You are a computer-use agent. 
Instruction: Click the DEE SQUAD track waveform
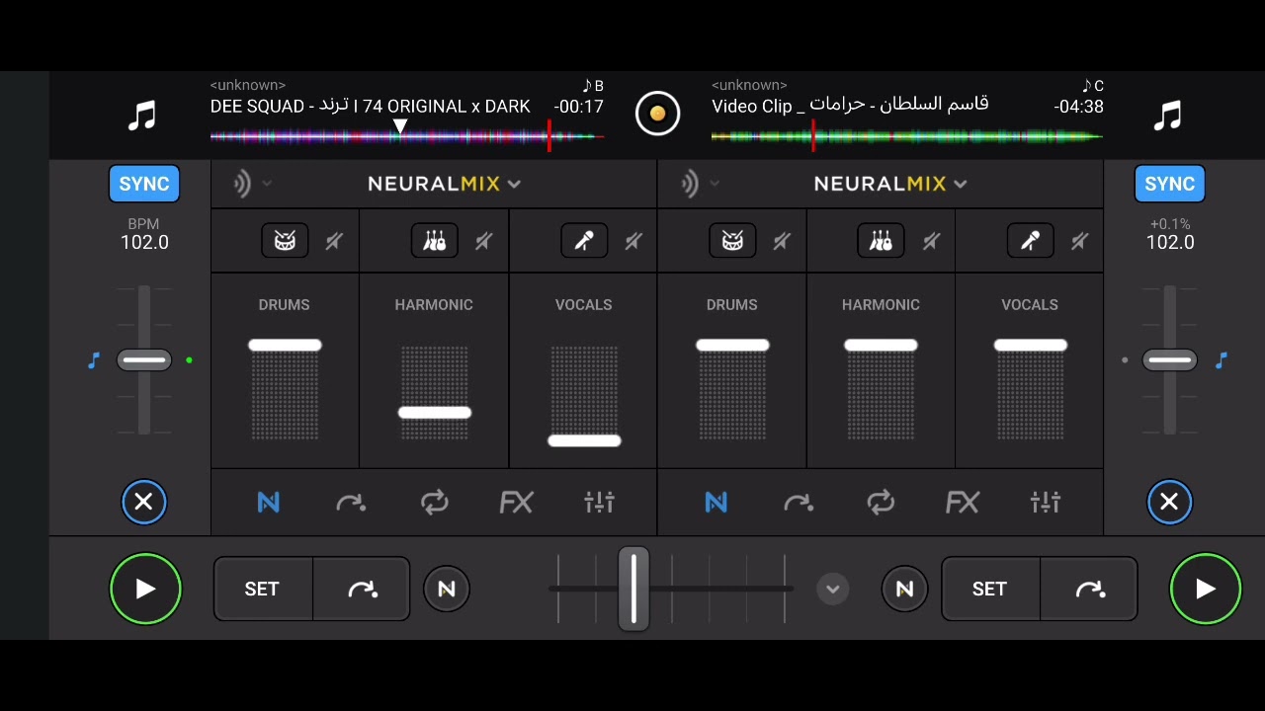(406, 136)
